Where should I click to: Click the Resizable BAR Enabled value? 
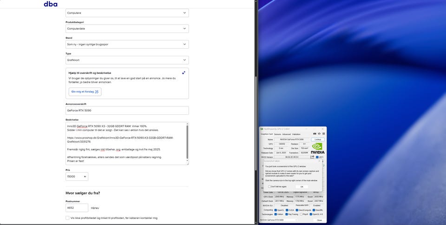(316, 205)
